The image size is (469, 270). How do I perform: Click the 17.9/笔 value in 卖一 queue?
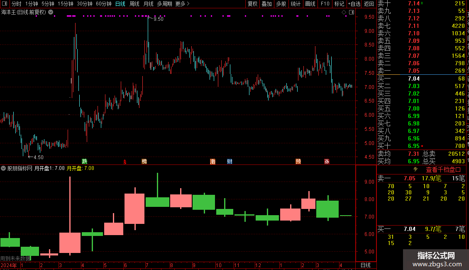point(432,178)
